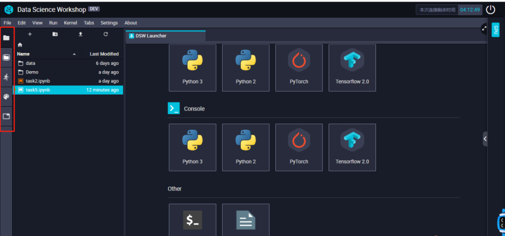Open the Kernel menu

[71, 23]
